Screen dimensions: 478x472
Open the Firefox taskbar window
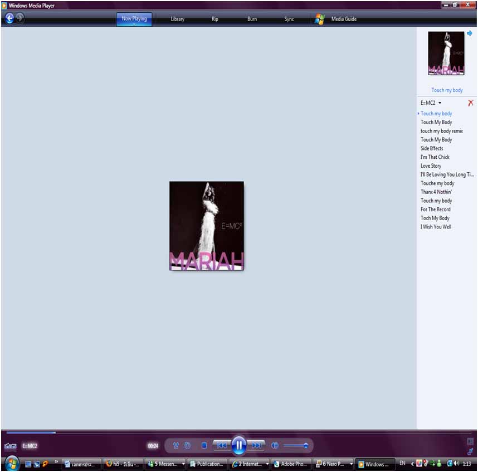123,464
